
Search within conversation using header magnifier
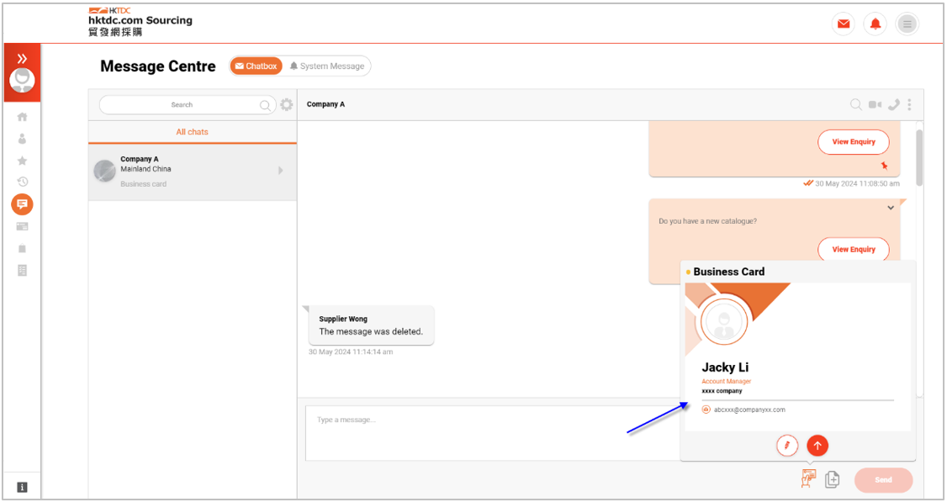(x=856, y=104)
